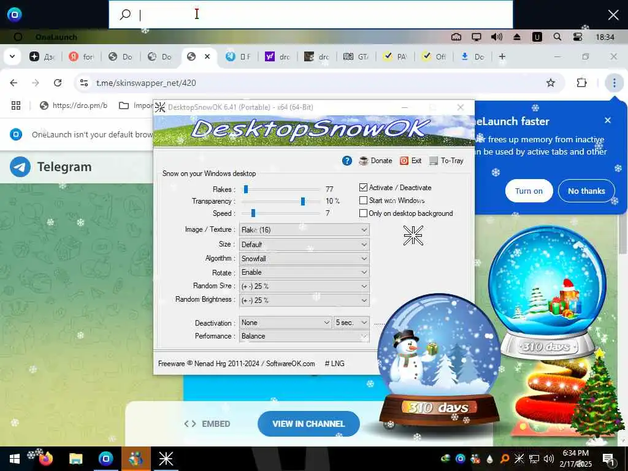Click the Donate coffee cup button
Viewport: 628px width, 471px height.
[376, 161]
